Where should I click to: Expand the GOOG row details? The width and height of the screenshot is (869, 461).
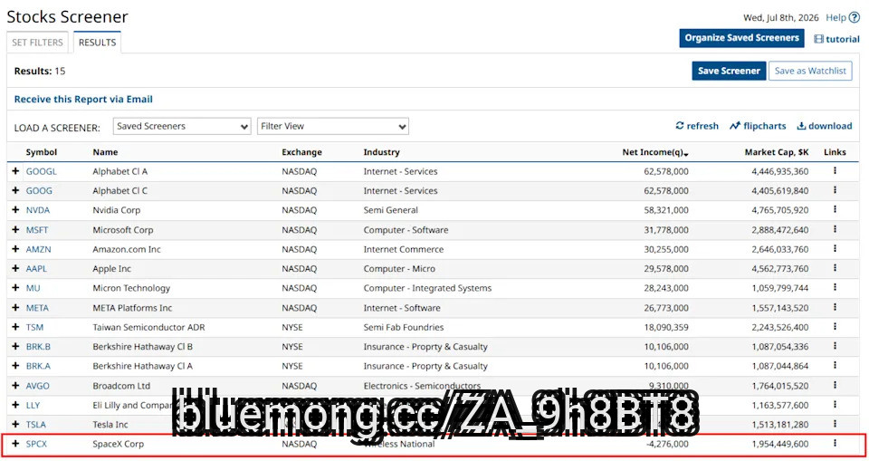(x=15, y=190)
